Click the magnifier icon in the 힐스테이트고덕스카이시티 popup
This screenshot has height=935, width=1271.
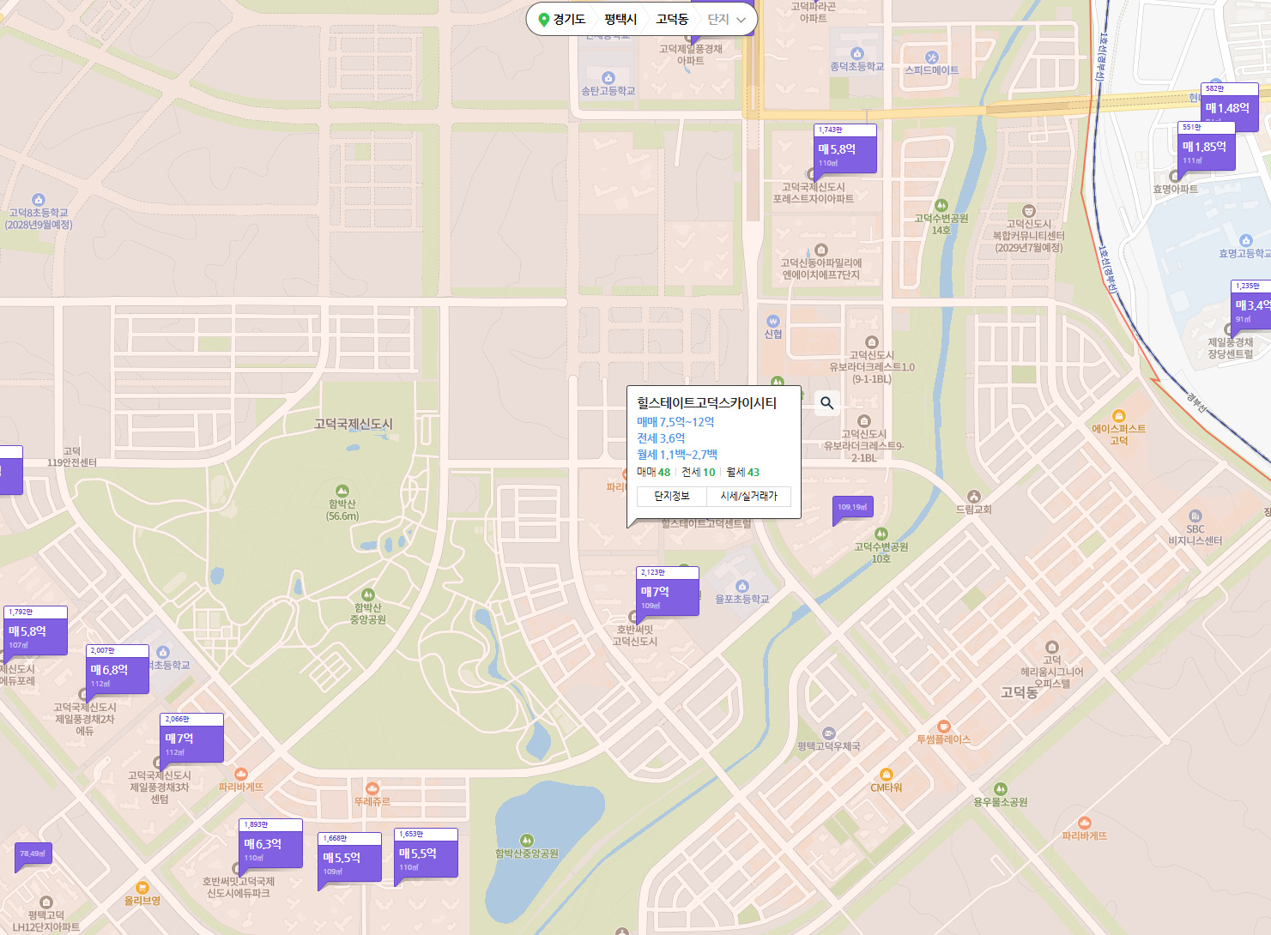click(x=827, y=403)
